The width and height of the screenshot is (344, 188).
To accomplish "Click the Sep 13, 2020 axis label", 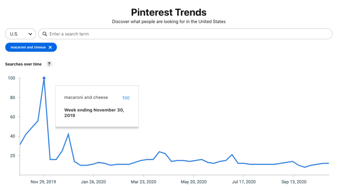I will [294, 182].
